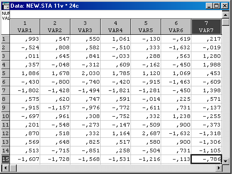Select row header 5
232x174 pixels.
click(5, 73)
